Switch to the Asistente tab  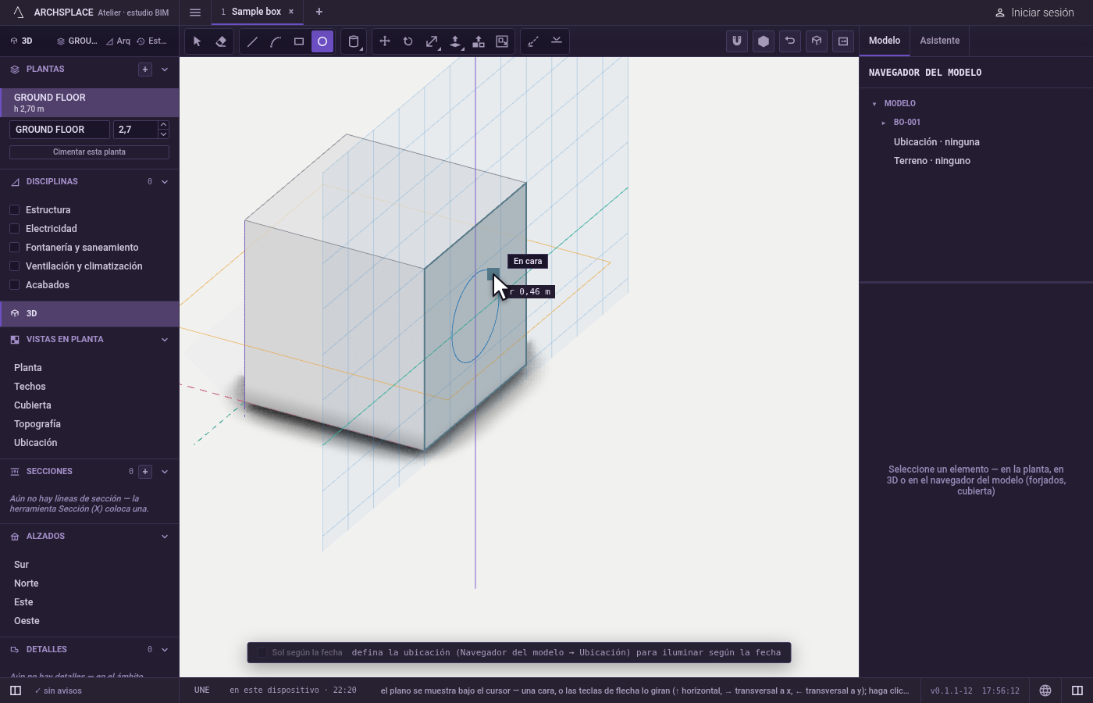939,41
